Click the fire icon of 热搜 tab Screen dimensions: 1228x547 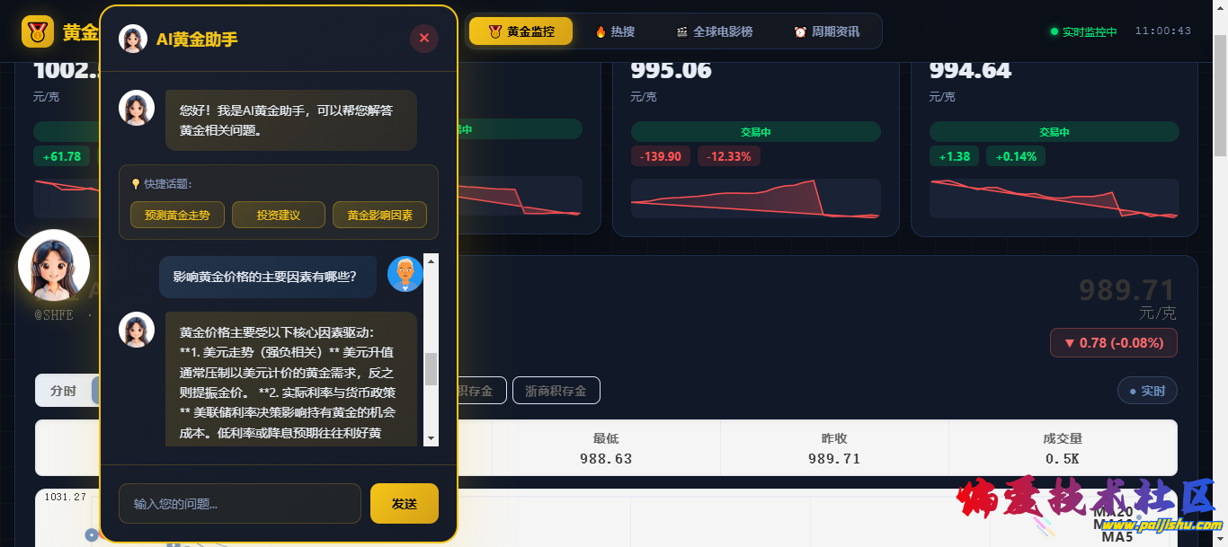pyautogui.click(x=601, y=31)
